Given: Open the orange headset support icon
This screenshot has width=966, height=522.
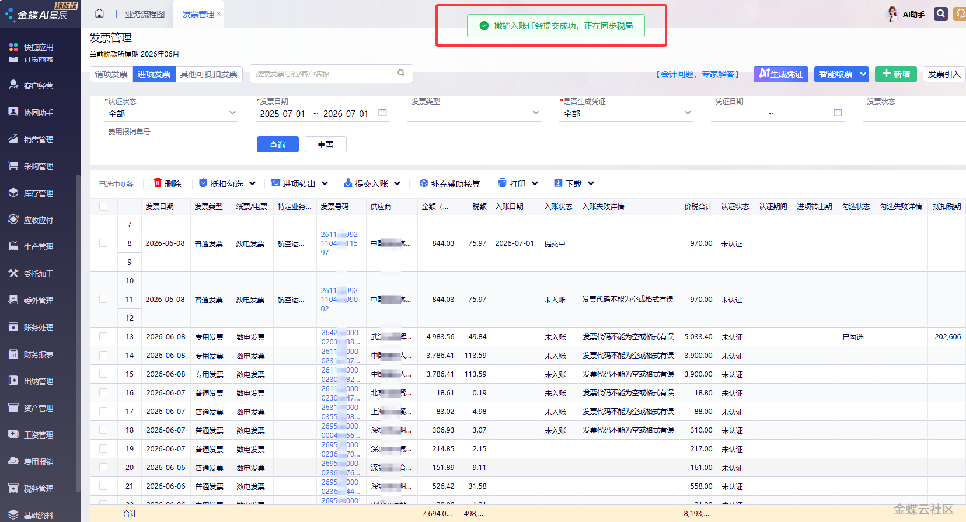Looking at the screenshot, I should click(960, 13).
